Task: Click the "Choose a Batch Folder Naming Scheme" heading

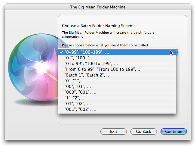Action: pos(99,26)
